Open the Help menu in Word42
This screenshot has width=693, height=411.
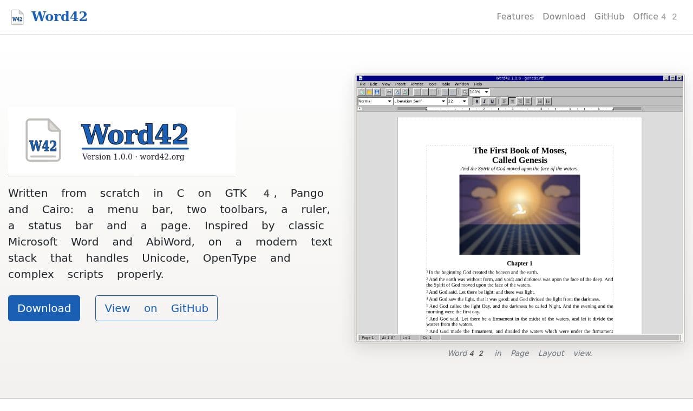pyautogui.click(x=478, y=84)
